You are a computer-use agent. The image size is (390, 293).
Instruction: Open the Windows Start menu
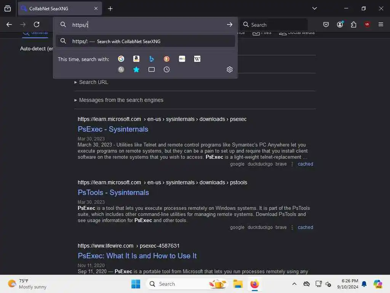136,284
